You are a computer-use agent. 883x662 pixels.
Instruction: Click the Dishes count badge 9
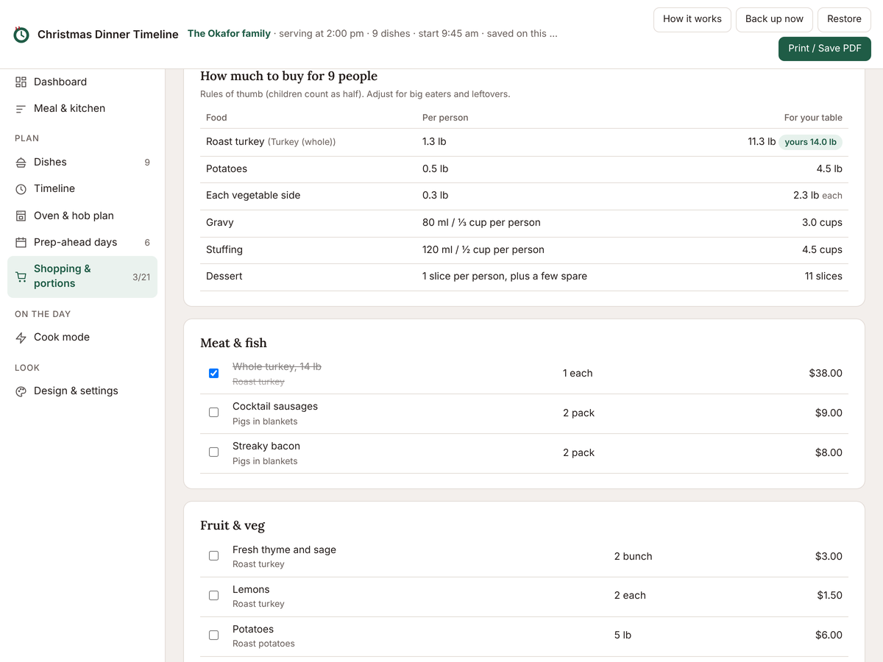click(x=147, y=163)
